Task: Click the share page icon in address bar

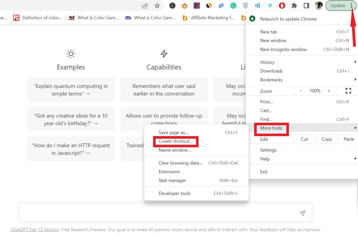Action: (145, 6)
